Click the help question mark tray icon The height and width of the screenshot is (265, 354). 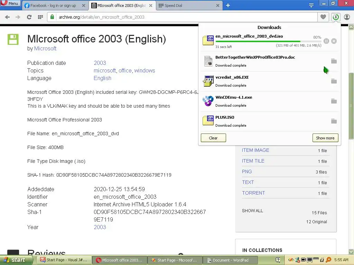coord(278,260)
